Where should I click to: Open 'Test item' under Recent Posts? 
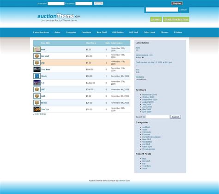(146, 166)
